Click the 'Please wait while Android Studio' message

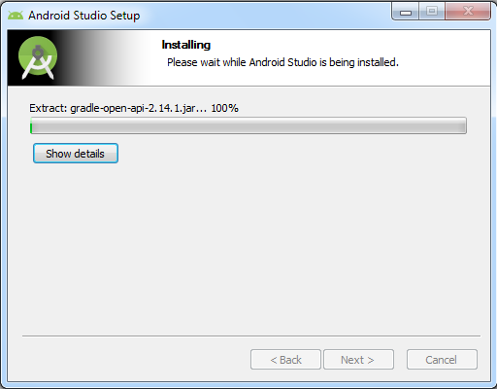(x=282, y=62)
